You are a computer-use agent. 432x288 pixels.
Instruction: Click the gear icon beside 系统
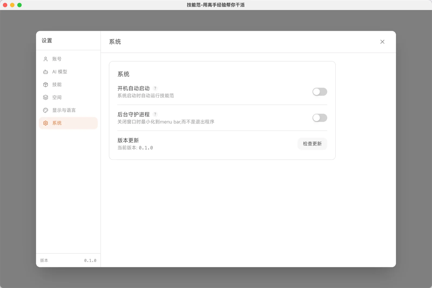tap(46, 123)
